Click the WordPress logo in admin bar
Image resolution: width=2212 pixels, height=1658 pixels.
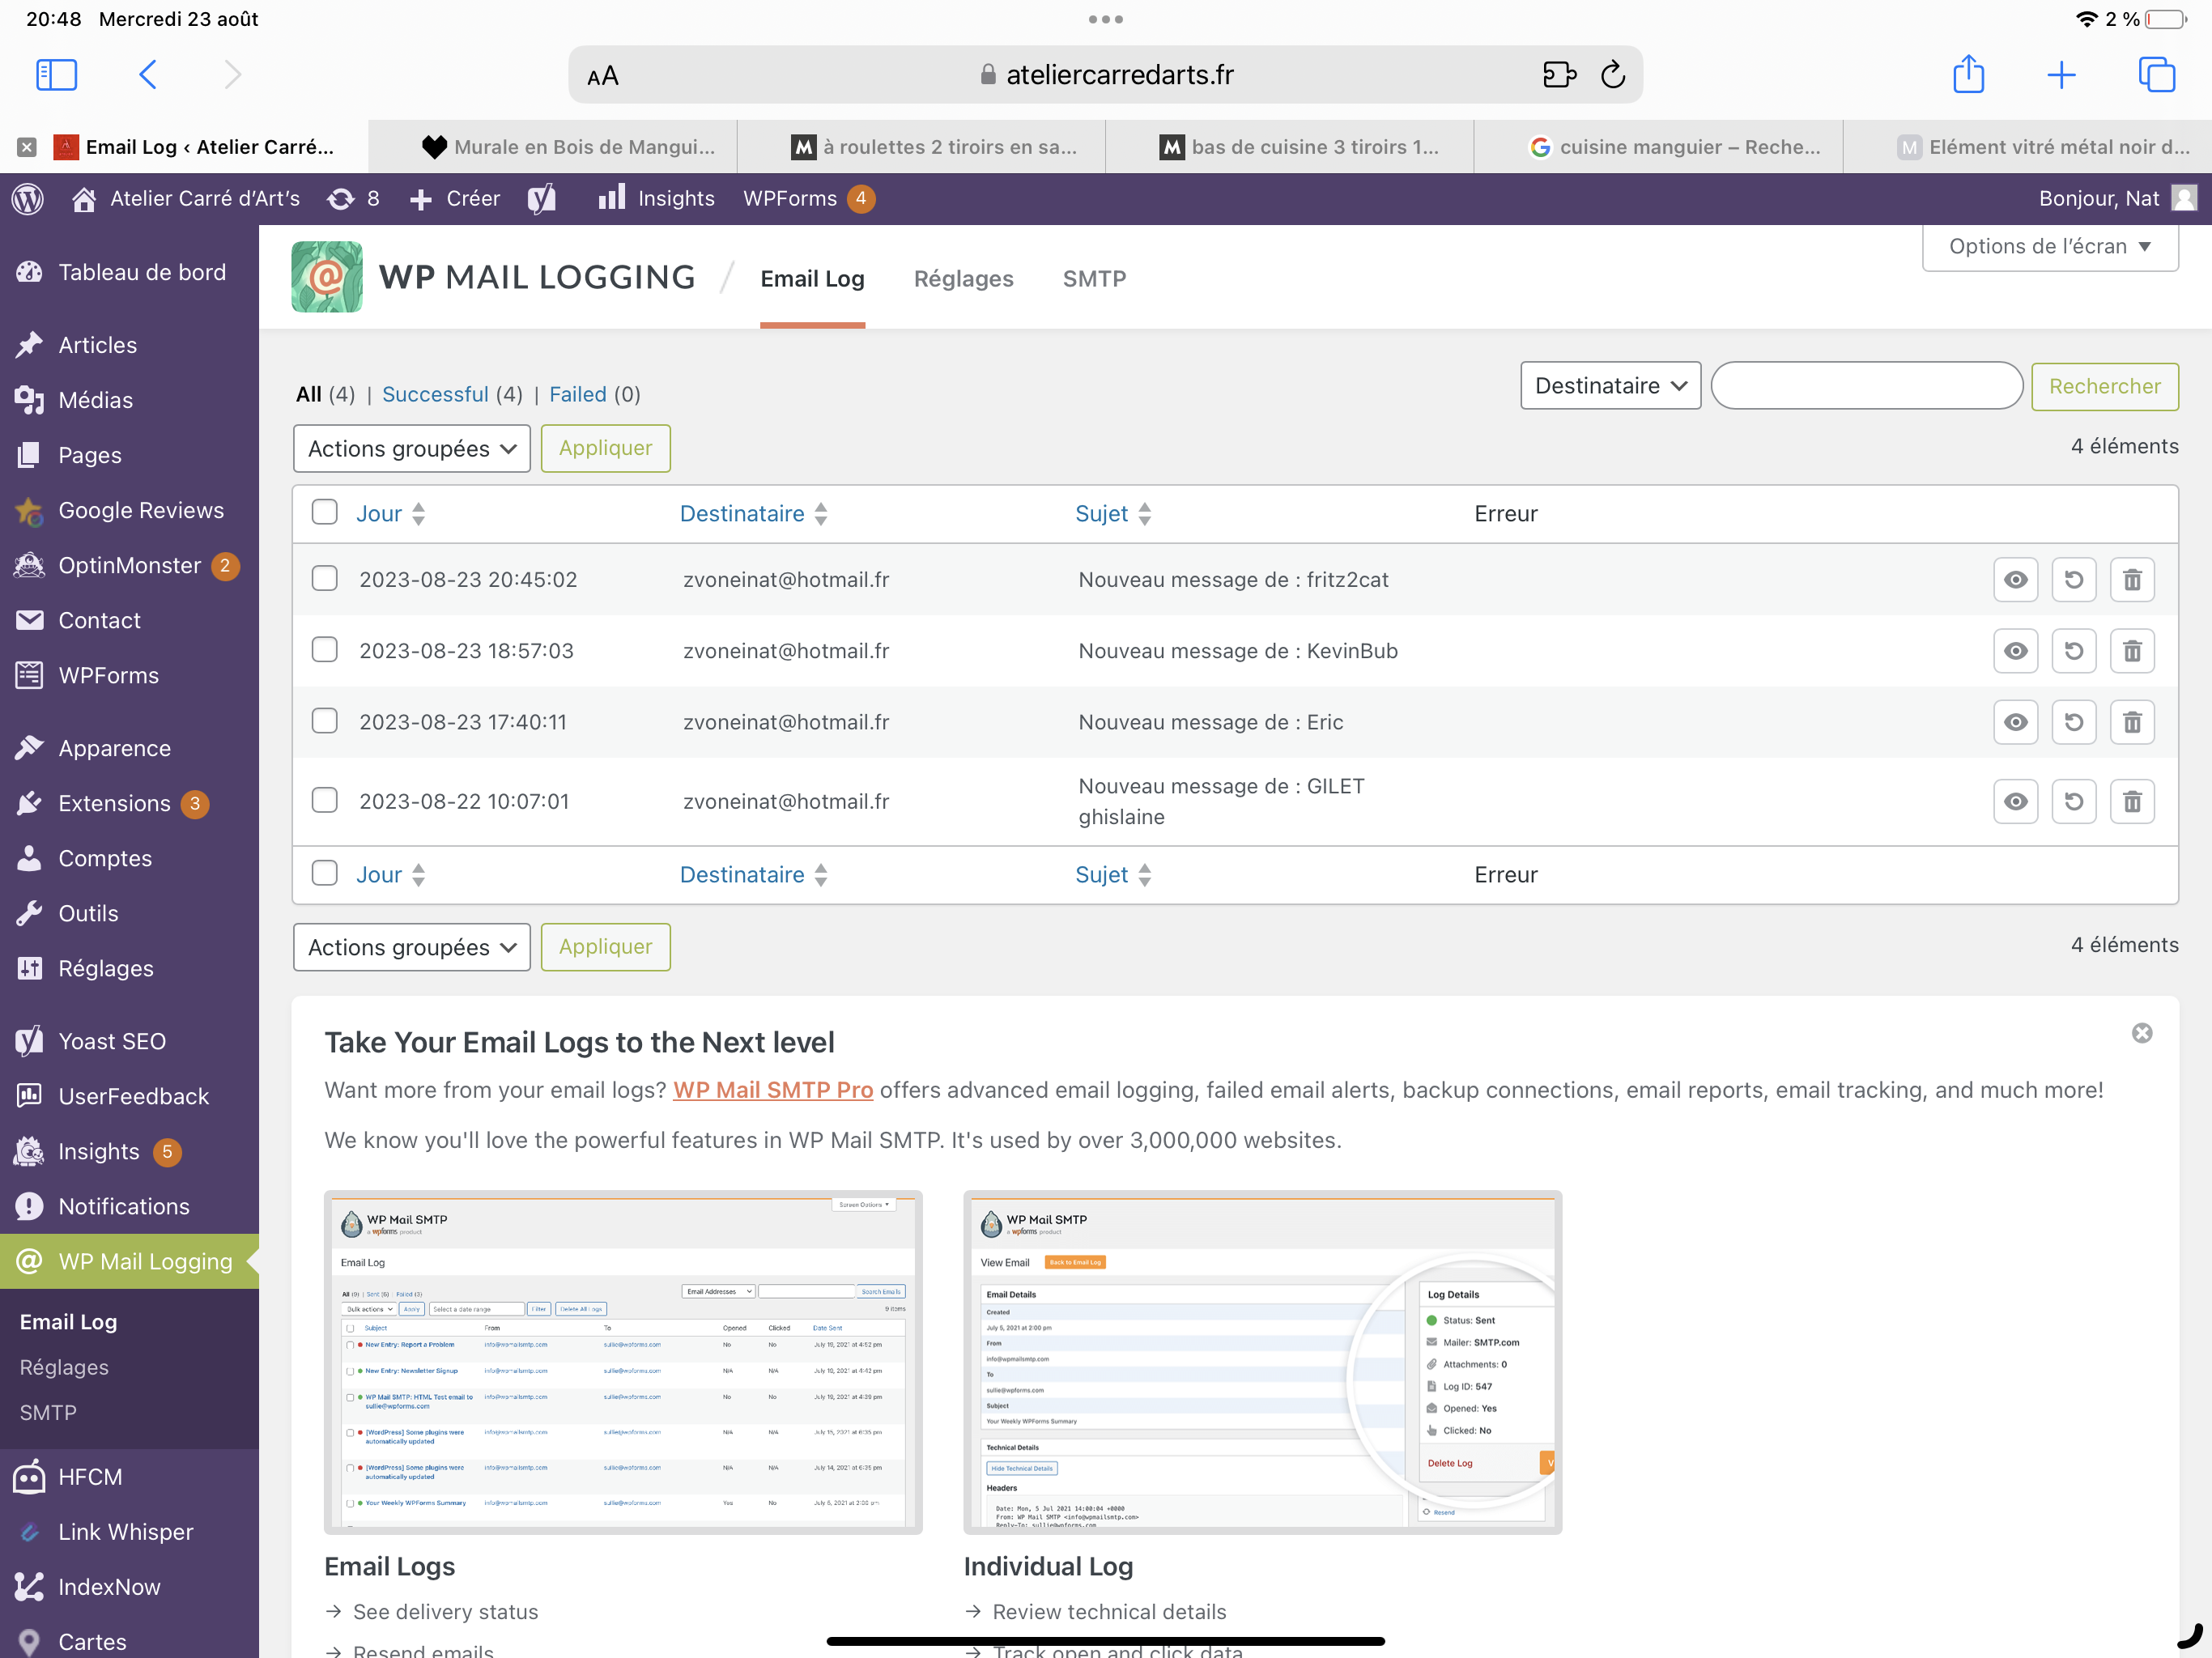tap(28, 198)
